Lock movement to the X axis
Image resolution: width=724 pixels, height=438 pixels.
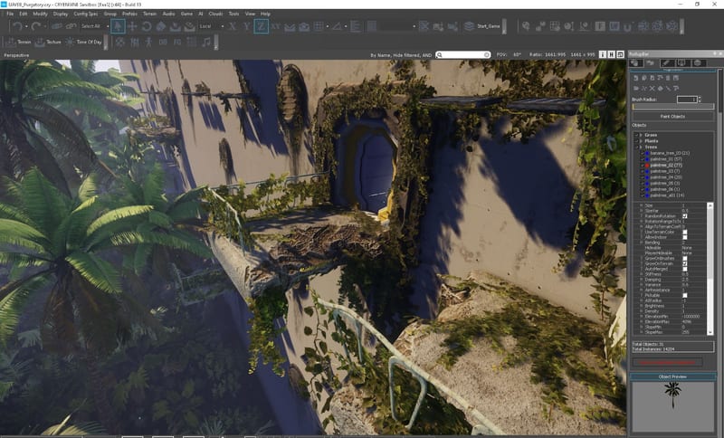coord(233,26)
